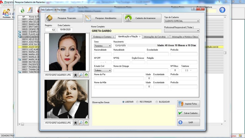
Task: Click the Pesquisar Financeiro coin icon
Action: 49,18
